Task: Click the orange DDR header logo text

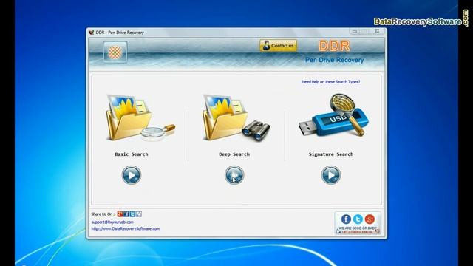Action: (x=334, y=46)
